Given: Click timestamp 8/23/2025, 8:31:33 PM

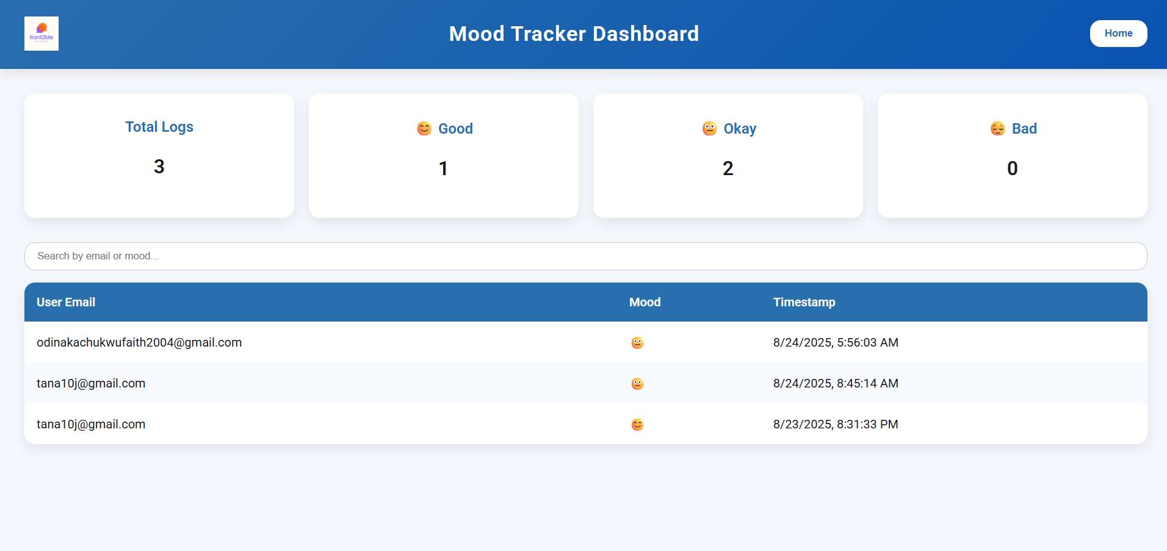Looking at the screenshot, I should click(836, 424).
